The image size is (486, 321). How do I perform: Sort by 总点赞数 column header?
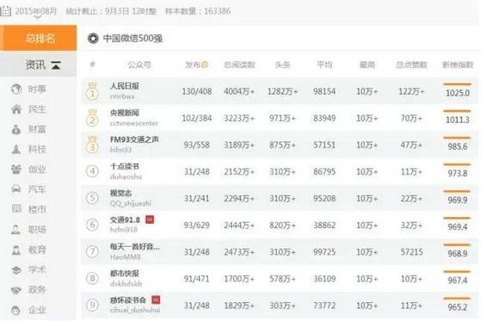[412, 65]
